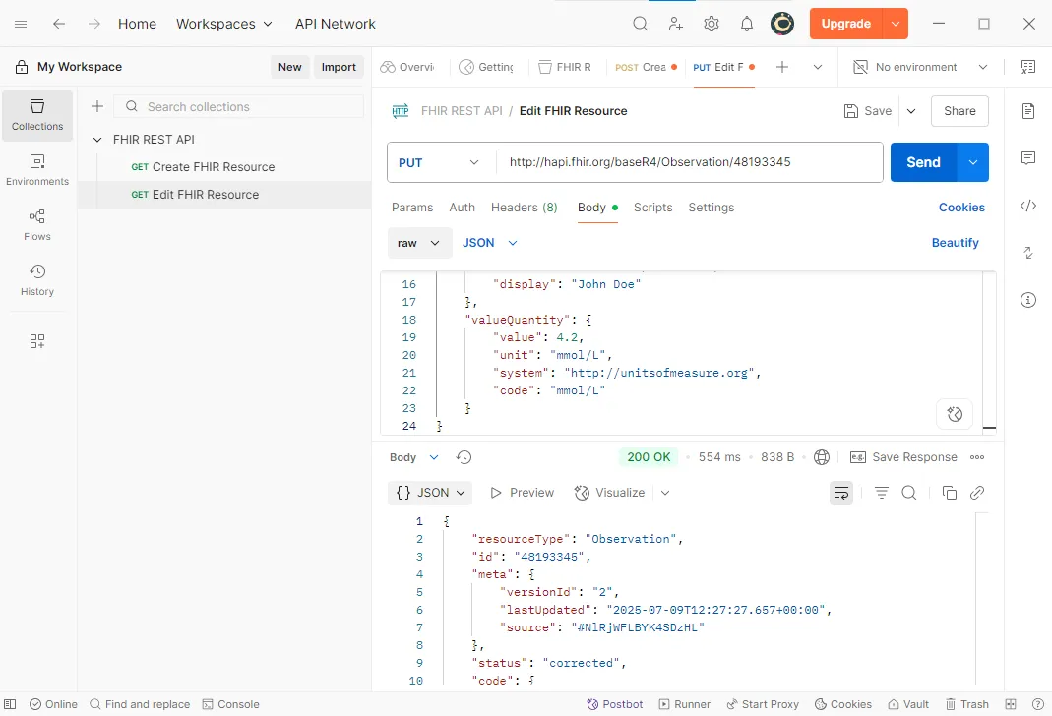Change the PUT method dropdown
The width and height of the screenshot is (1052, 716).
440,162
